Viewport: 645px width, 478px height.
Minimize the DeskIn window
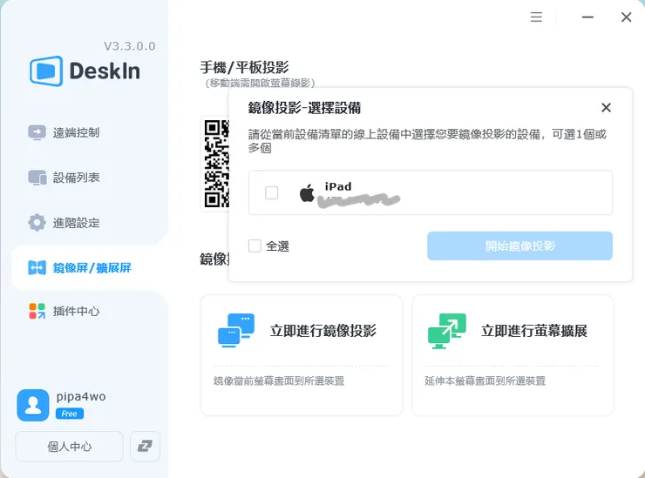[x=587, y=17]
